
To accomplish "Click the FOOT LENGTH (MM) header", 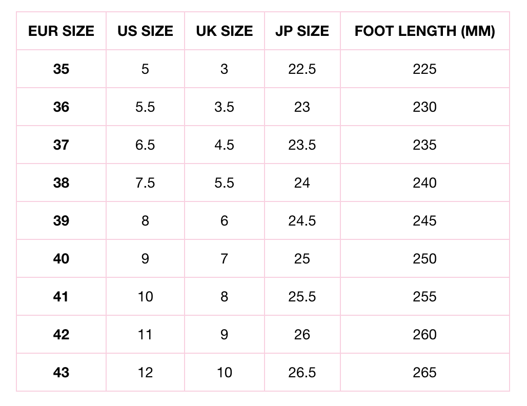I will tap(424, 31).
